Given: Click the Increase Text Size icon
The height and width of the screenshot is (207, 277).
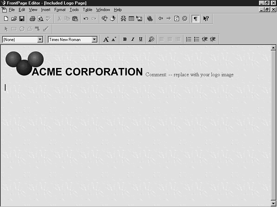Looking at the screenshot, I should 106,39.
